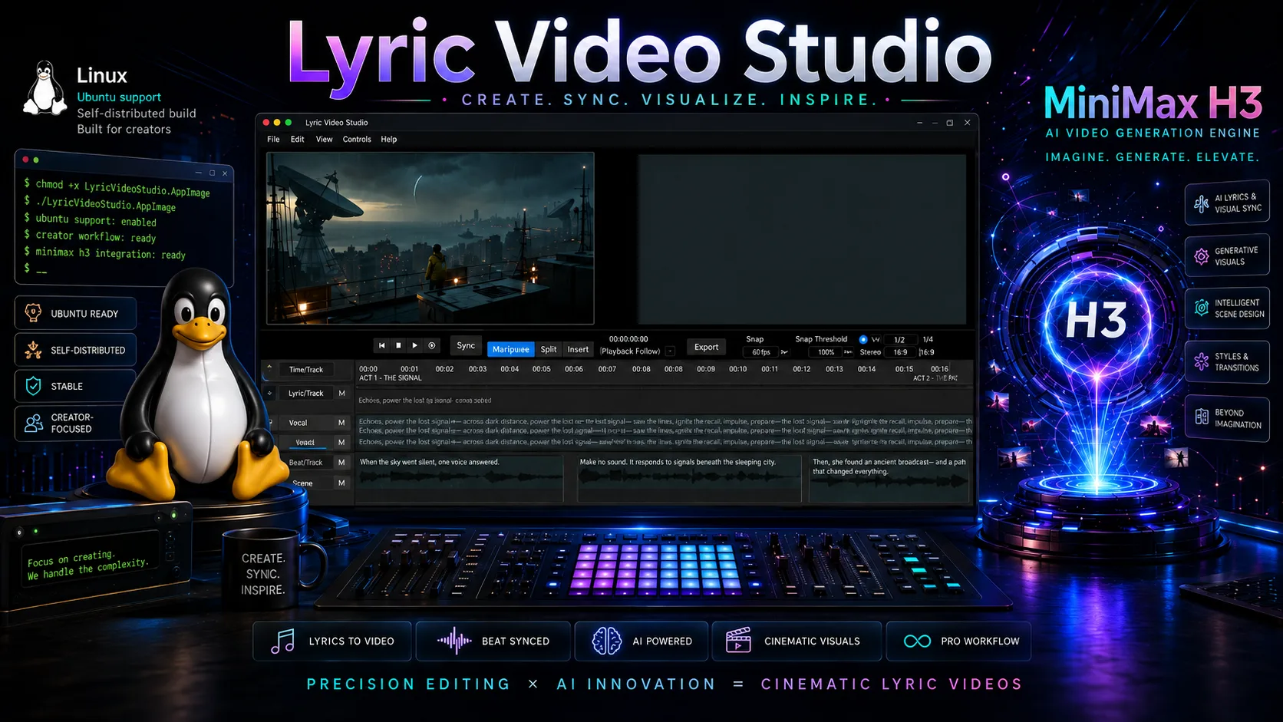Expand the Lyric/Track row handle
This screenshot has height=722, width=1283.
tap(269, 393)
